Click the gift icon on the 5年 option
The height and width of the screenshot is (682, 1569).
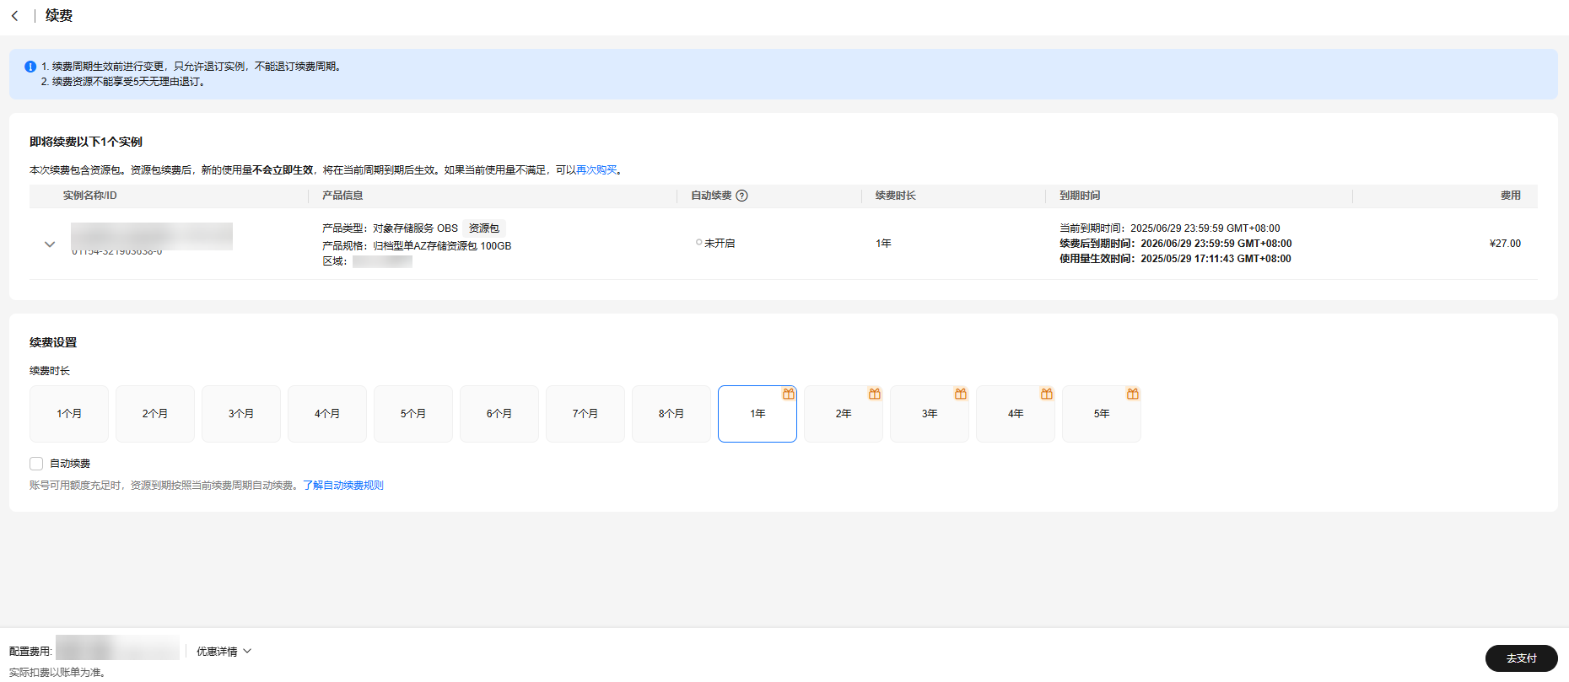point(1132,394)
